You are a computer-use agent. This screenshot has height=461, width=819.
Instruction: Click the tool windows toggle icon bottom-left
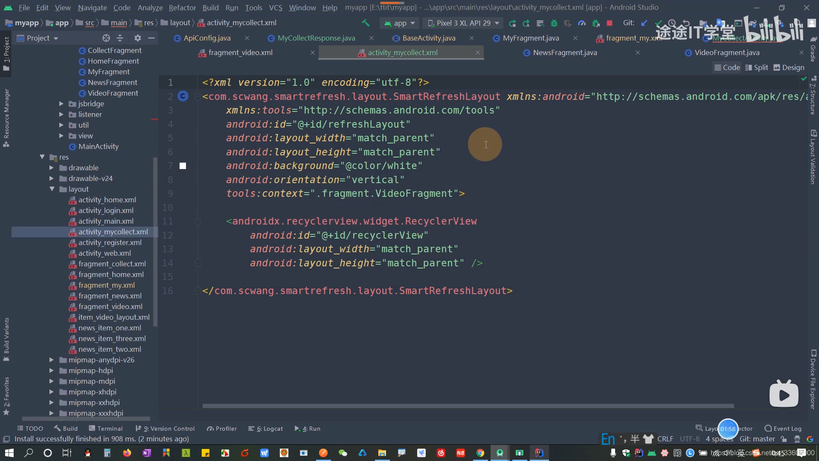click(6, 439)
